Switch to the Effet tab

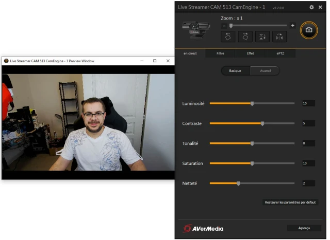click(x=250, y=53)
